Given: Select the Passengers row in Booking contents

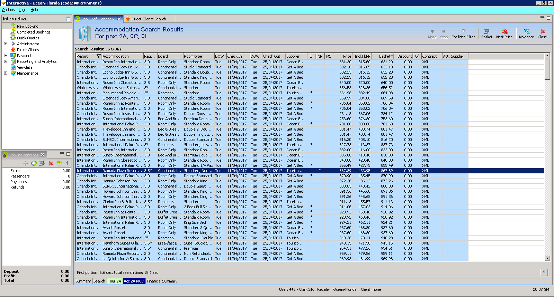Looking at the screenshot, I should point(37,176).
